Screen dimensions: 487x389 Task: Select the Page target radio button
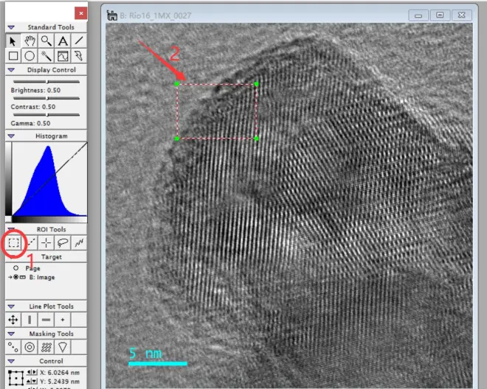click(x=15, y=268)
